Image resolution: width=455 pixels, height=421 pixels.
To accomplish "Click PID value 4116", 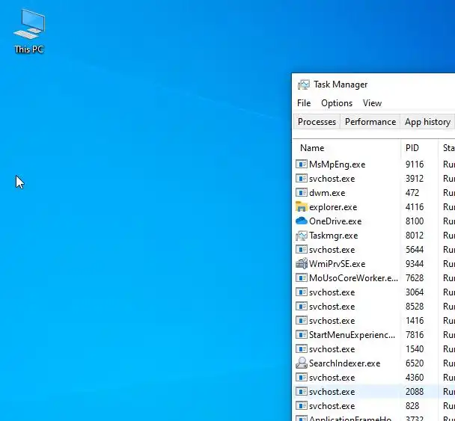I will [415, 207].
